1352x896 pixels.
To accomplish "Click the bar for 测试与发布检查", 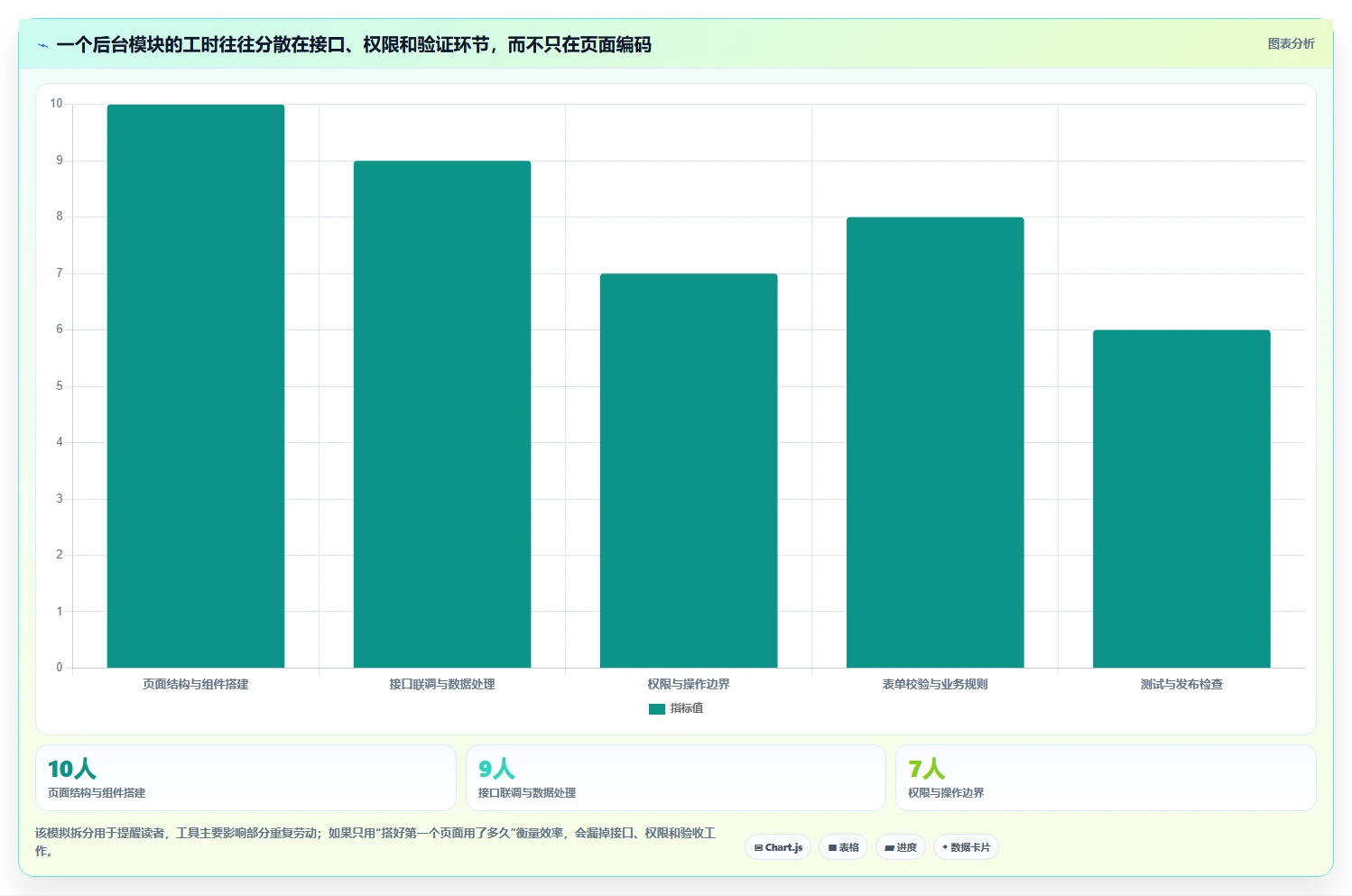I will 1181,499.
